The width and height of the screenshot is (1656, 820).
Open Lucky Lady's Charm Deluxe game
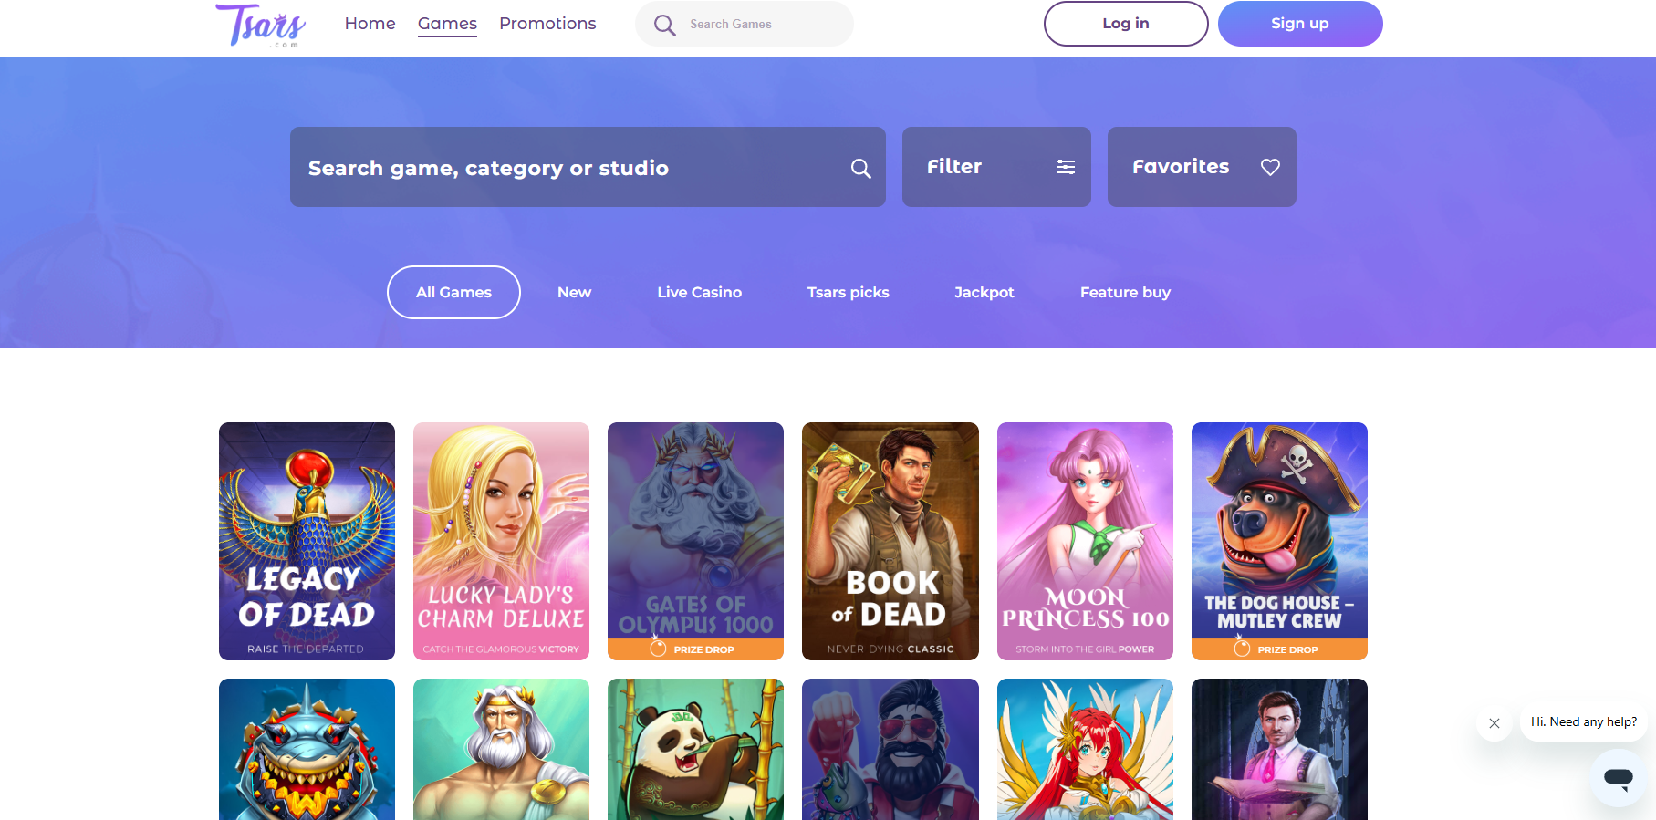501,541
